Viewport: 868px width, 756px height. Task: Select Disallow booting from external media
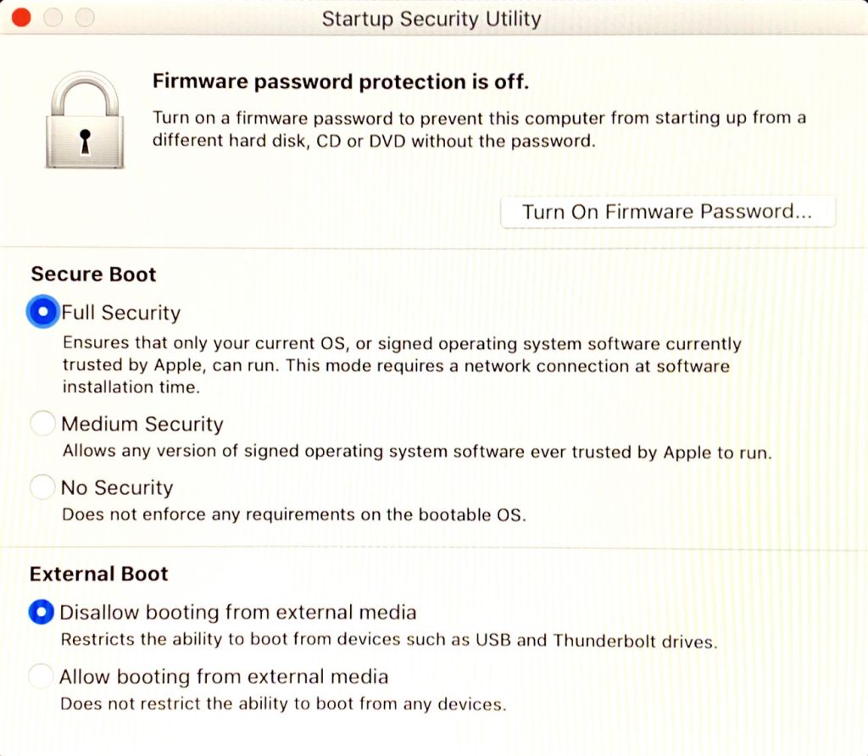(41, 611)
